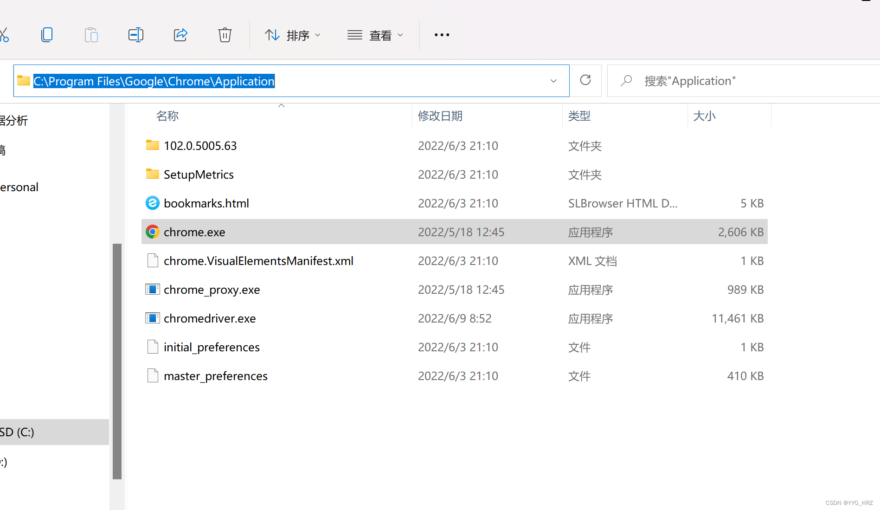Select the SD (C:) drive in sidebar

(x=54, y=432)
